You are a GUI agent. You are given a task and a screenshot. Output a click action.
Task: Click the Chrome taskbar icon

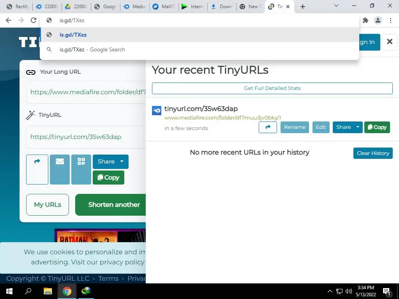pos(67,291)
